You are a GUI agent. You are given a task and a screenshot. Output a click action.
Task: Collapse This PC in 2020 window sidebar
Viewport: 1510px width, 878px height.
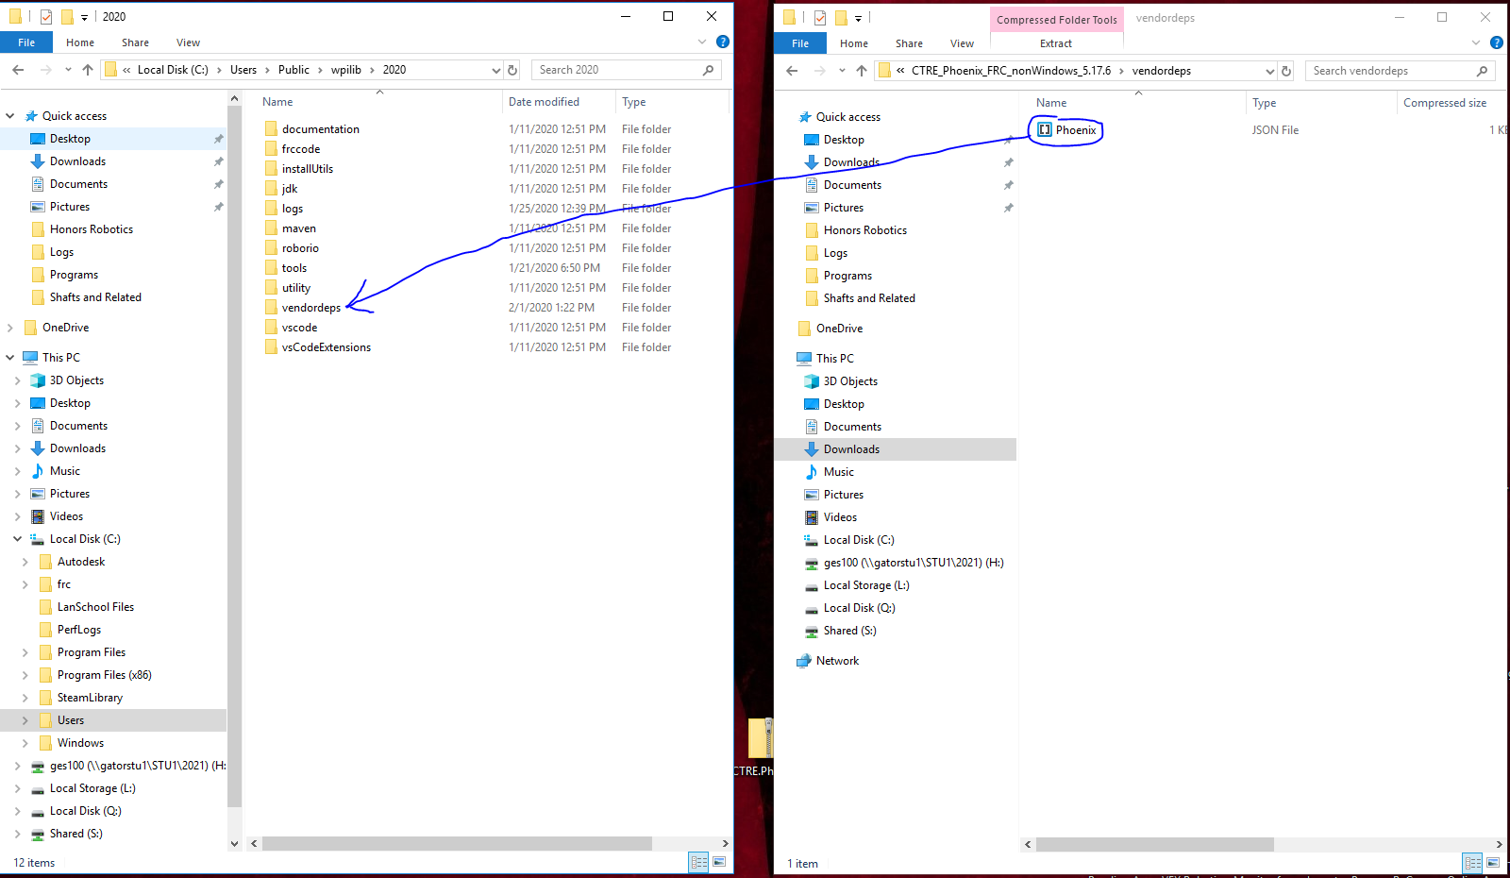(10, 358)
